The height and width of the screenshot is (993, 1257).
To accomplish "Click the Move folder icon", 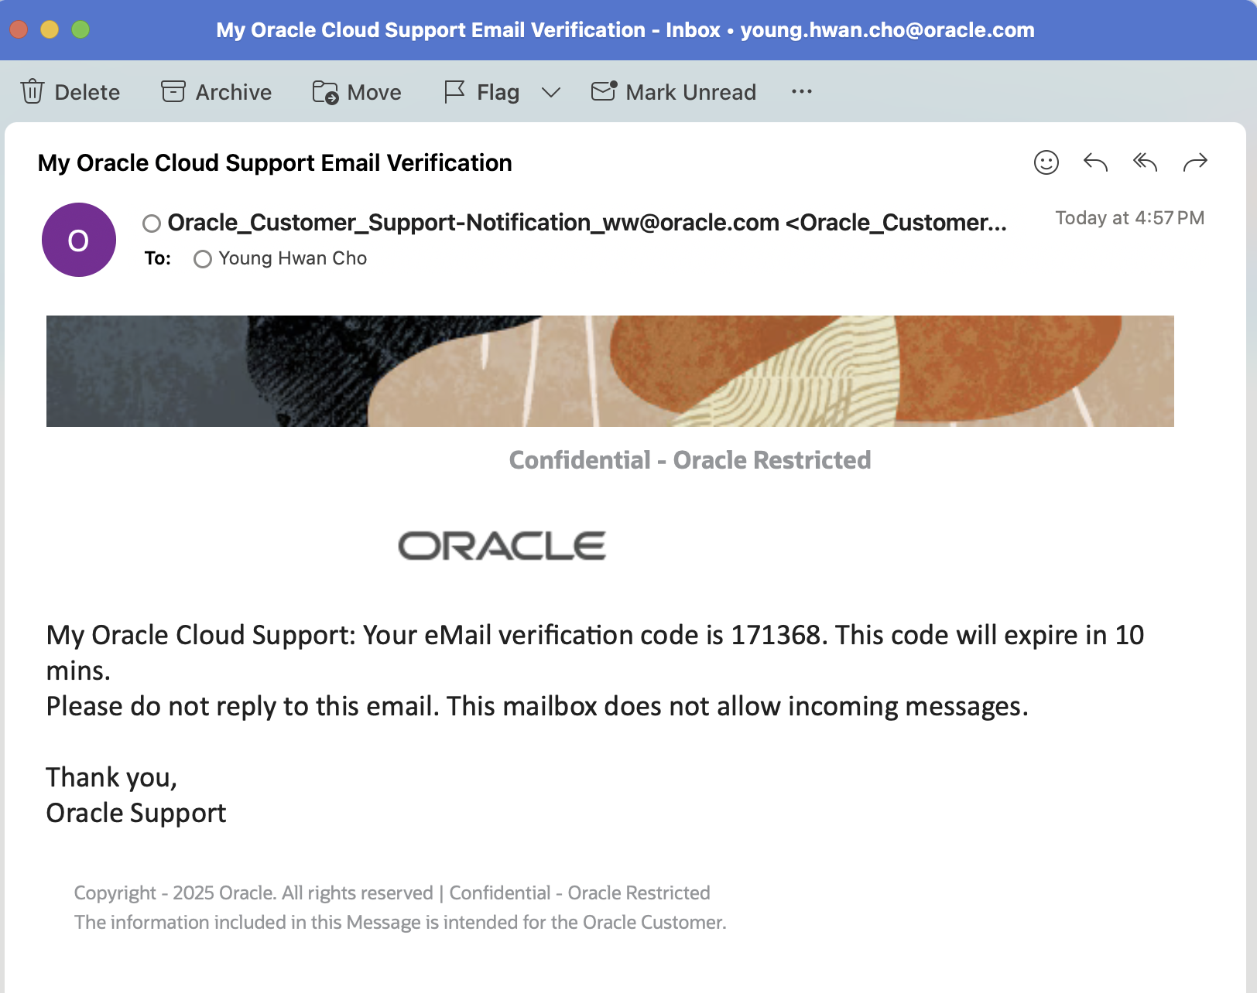I will click(x=325, y=92).
